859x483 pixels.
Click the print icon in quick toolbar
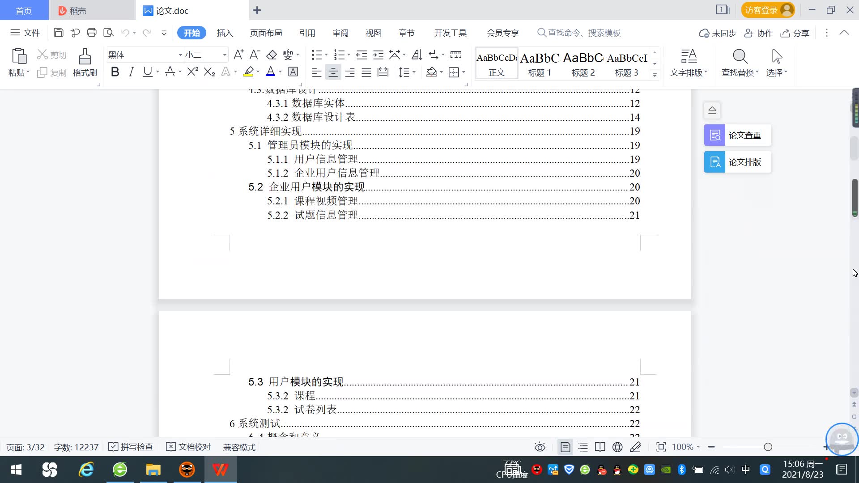[92, 33]
